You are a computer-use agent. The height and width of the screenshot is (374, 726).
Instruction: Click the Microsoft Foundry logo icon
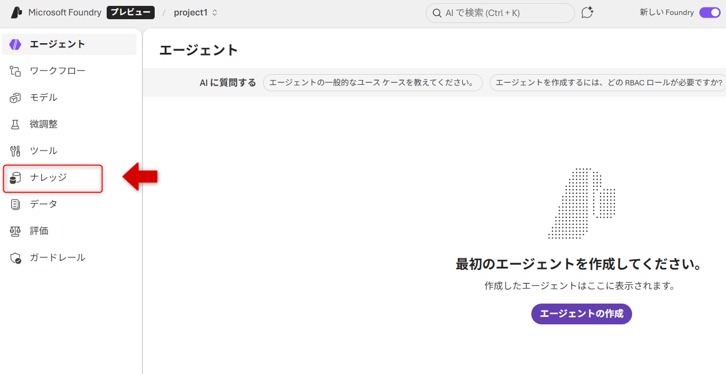tap(17, 12)
